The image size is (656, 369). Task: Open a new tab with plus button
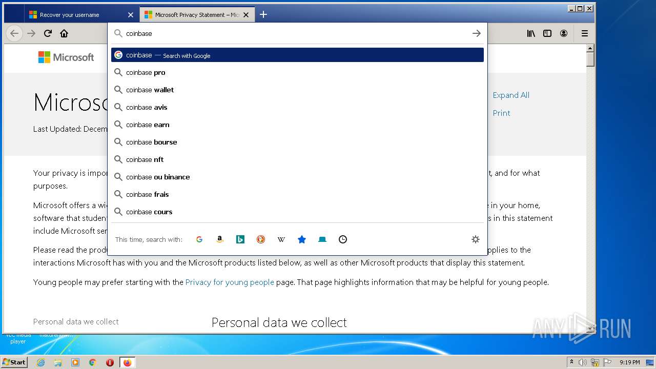[x=263, y=14]
